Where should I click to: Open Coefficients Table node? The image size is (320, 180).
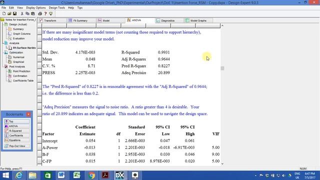[x=23, y=80]
